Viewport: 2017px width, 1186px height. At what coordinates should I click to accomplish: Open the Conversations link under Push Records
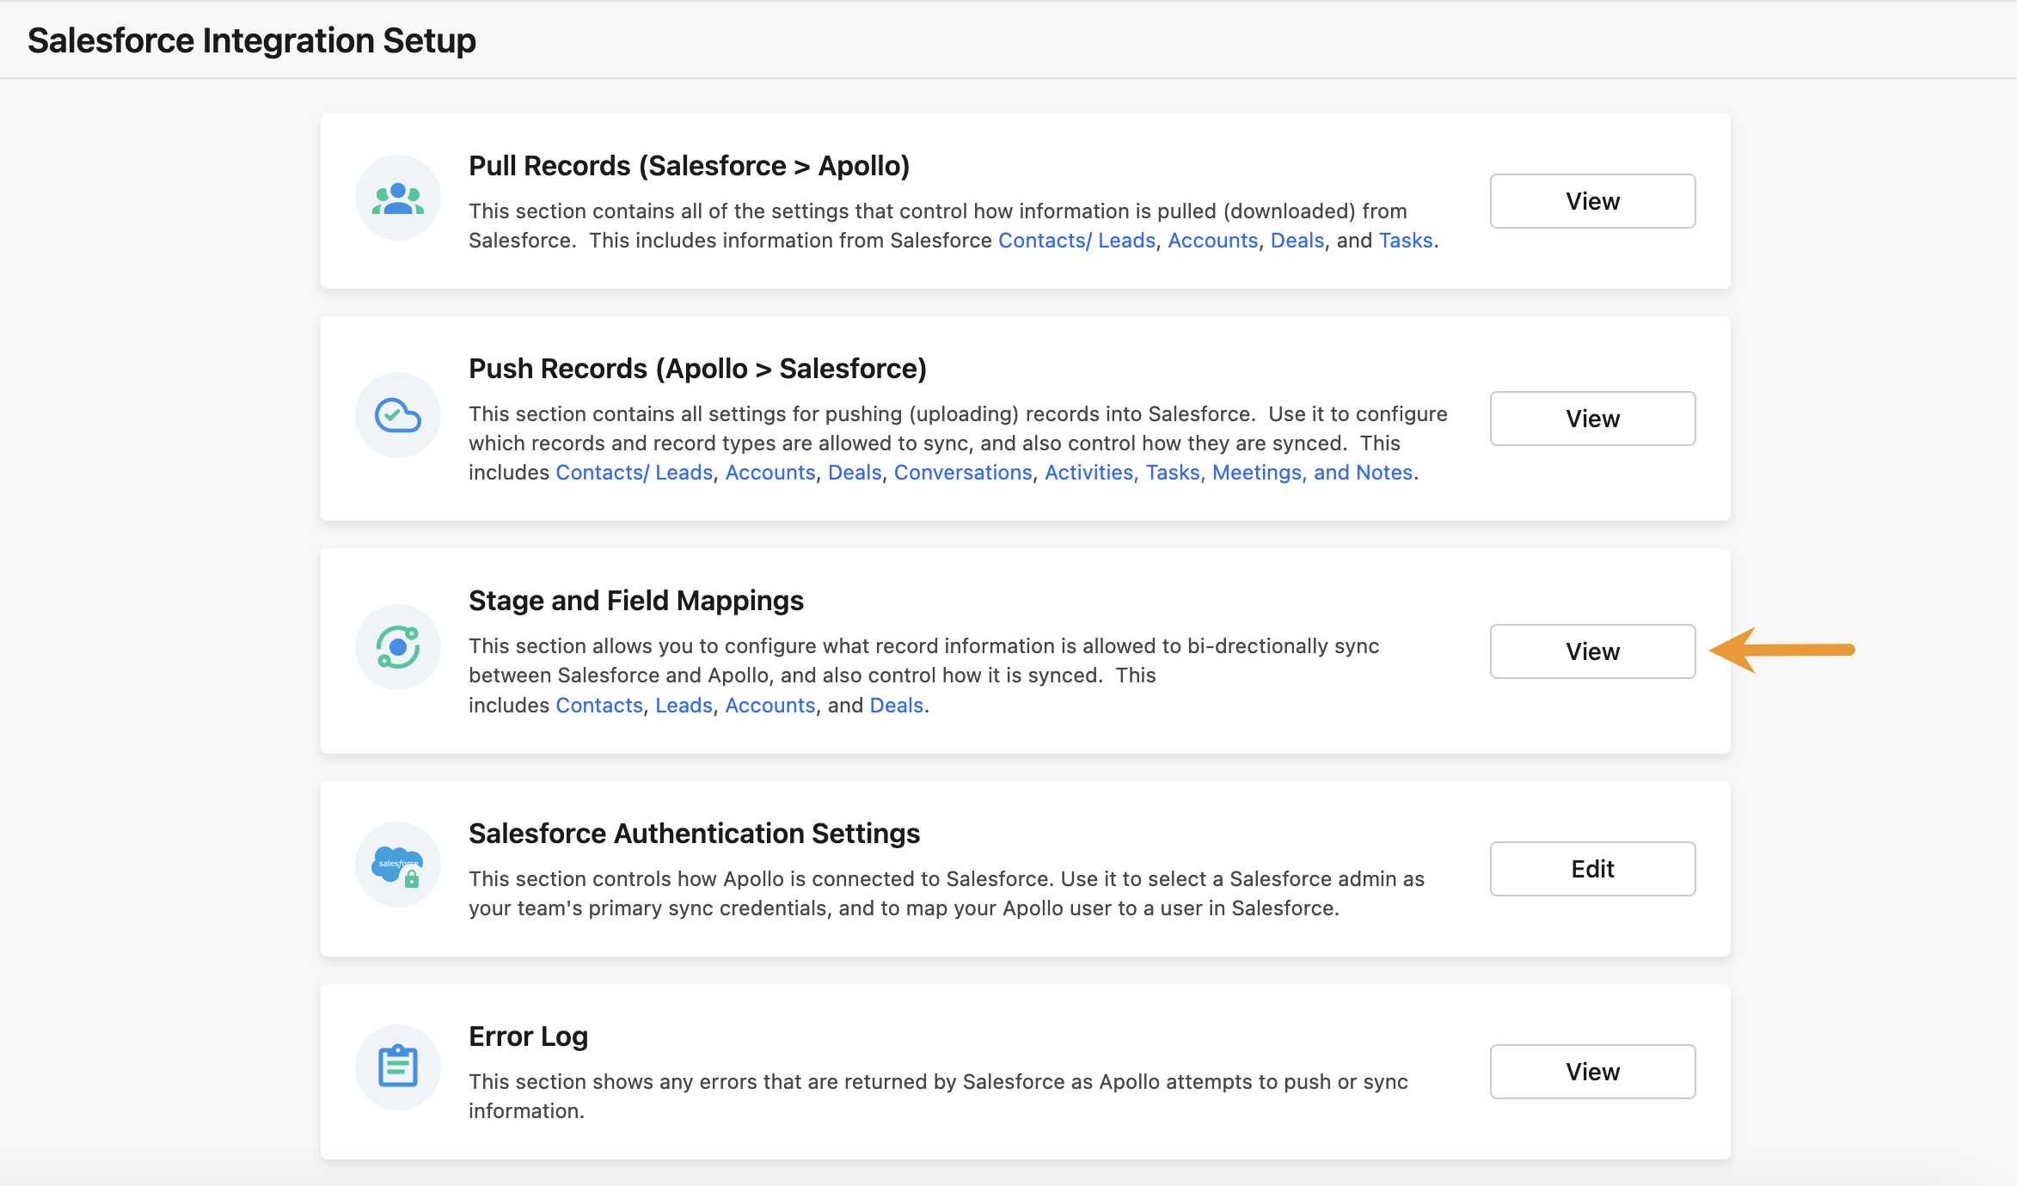pyautogui.click(x=962, y=472)
